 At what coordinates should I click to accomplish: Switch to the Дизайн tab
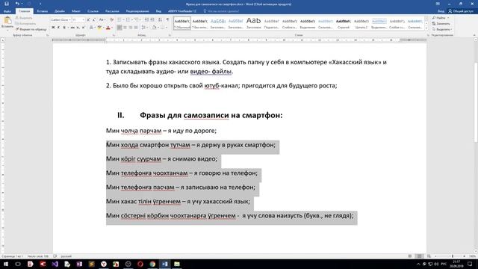[x=60, y=11]
